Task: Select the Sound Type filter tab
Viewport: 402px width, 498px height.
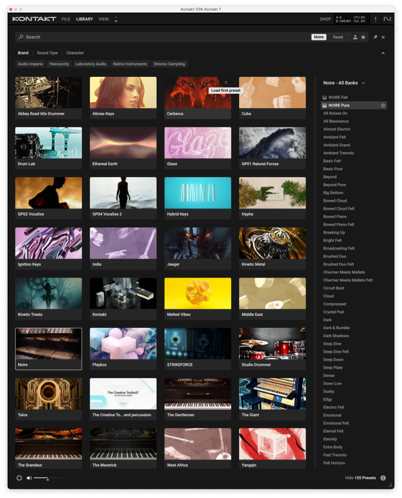Action: [x=47, y=53]
